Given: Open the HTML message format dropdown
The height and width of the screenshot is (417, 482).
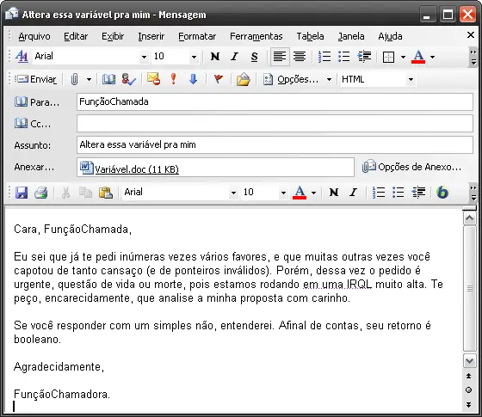Looking at the screenshot, I should point(411,80).
